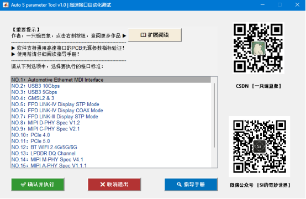Click the MATLAB app icon in title bar

pos(6,5)
